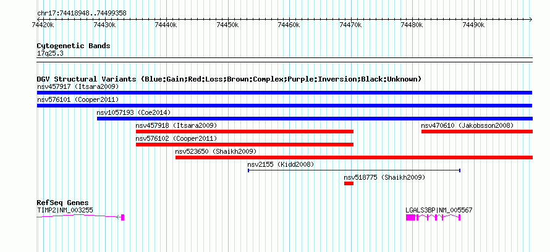Click the 74440k ruler tick label
This screenshot has width=550, height=252.
pyautogui.click(x=166, y=25)
